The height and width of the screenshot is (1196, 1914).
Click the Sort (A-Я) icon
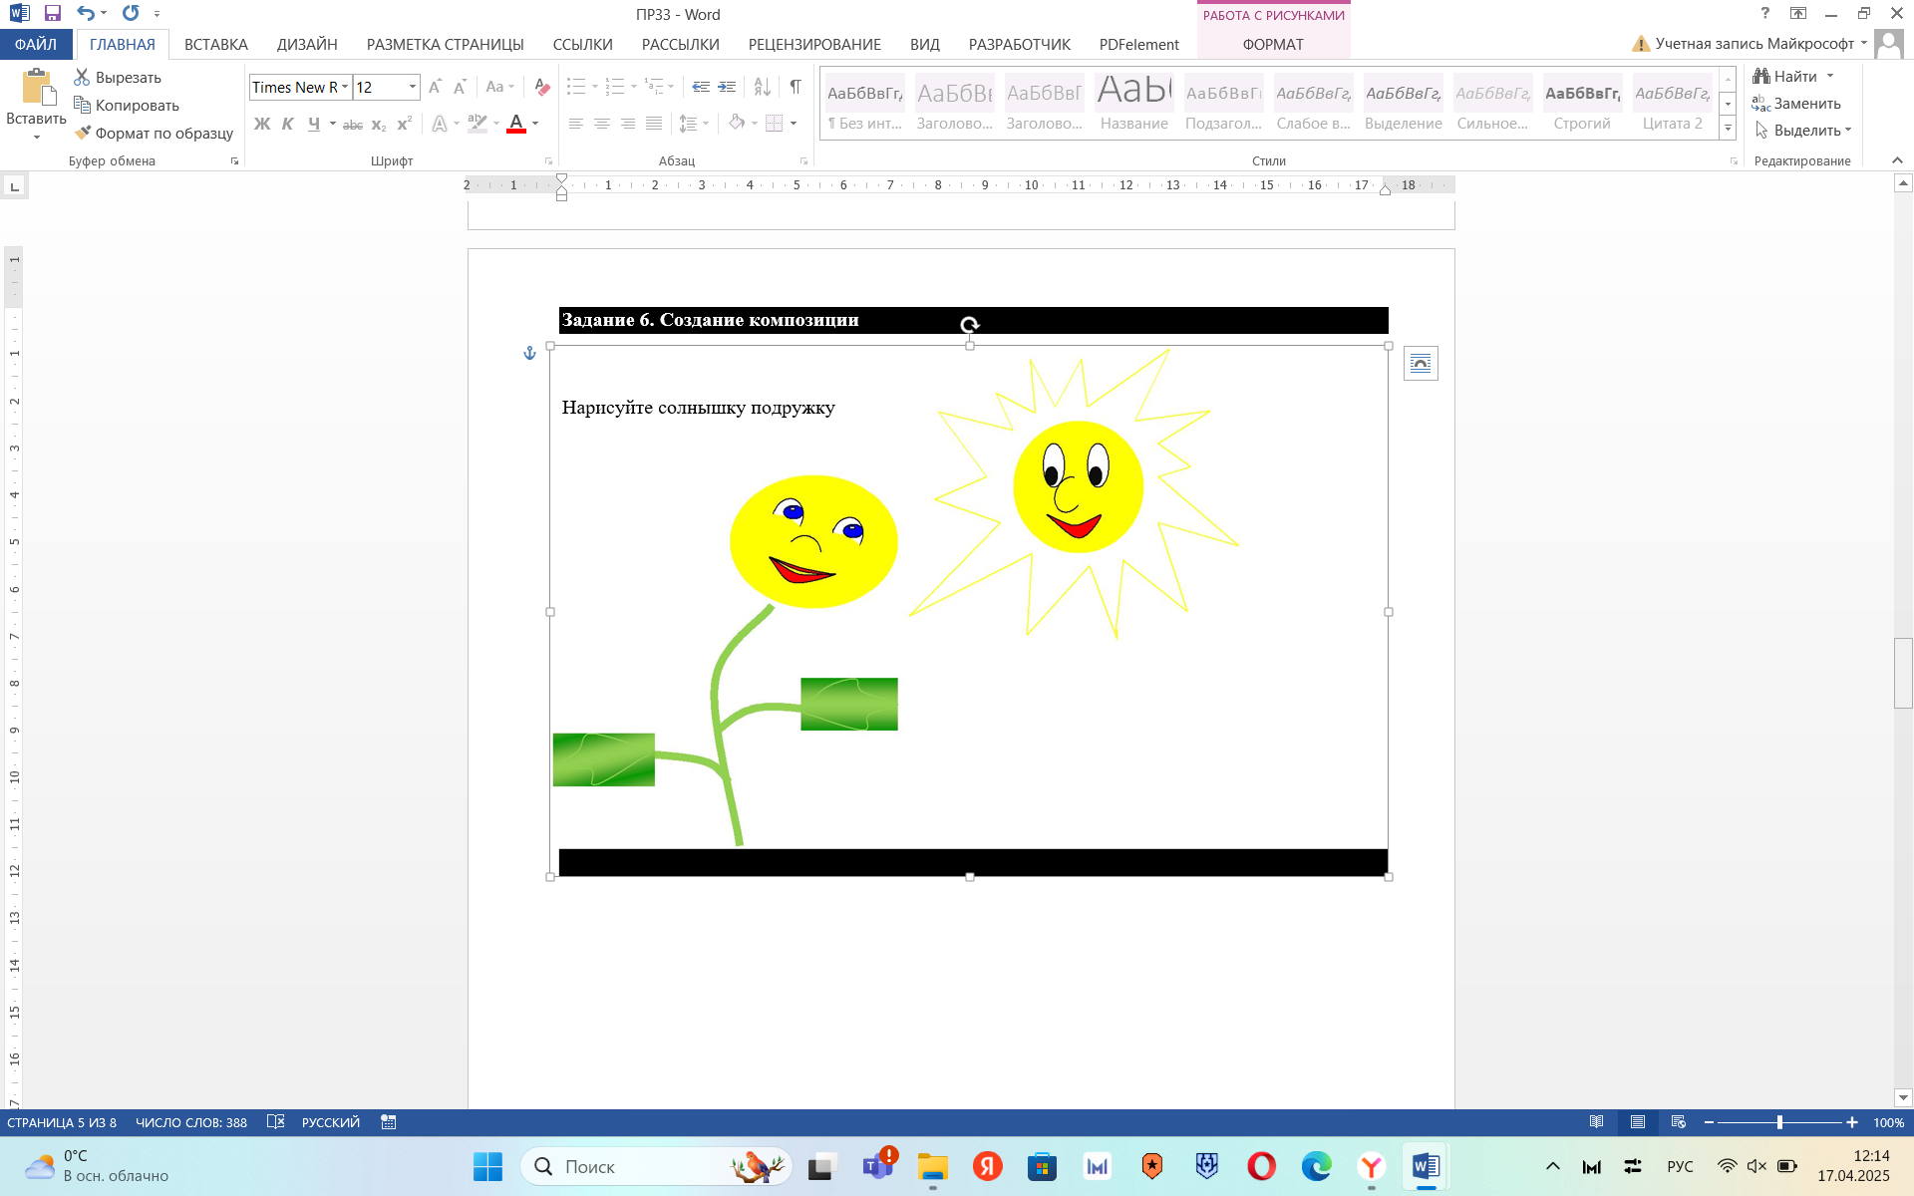[x=762, y=87]
